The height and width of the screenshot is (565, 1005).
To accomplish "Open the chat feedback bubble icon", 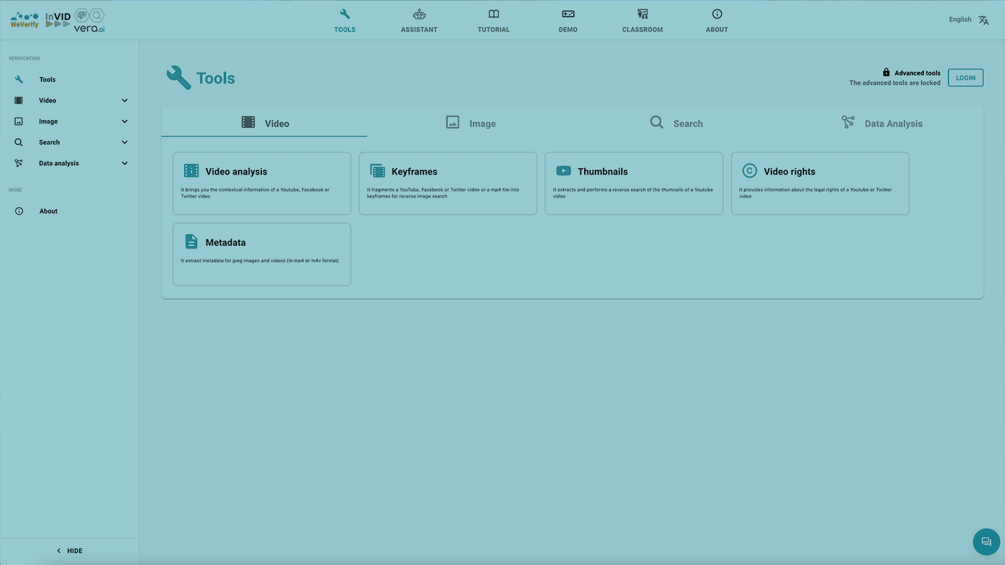I will tap(986, 542).
